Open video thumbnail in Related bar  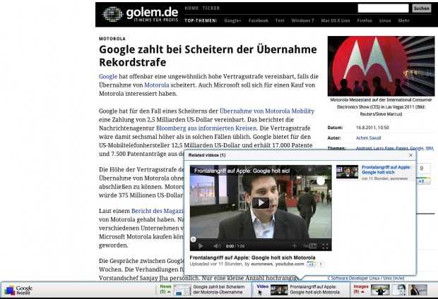279,290
